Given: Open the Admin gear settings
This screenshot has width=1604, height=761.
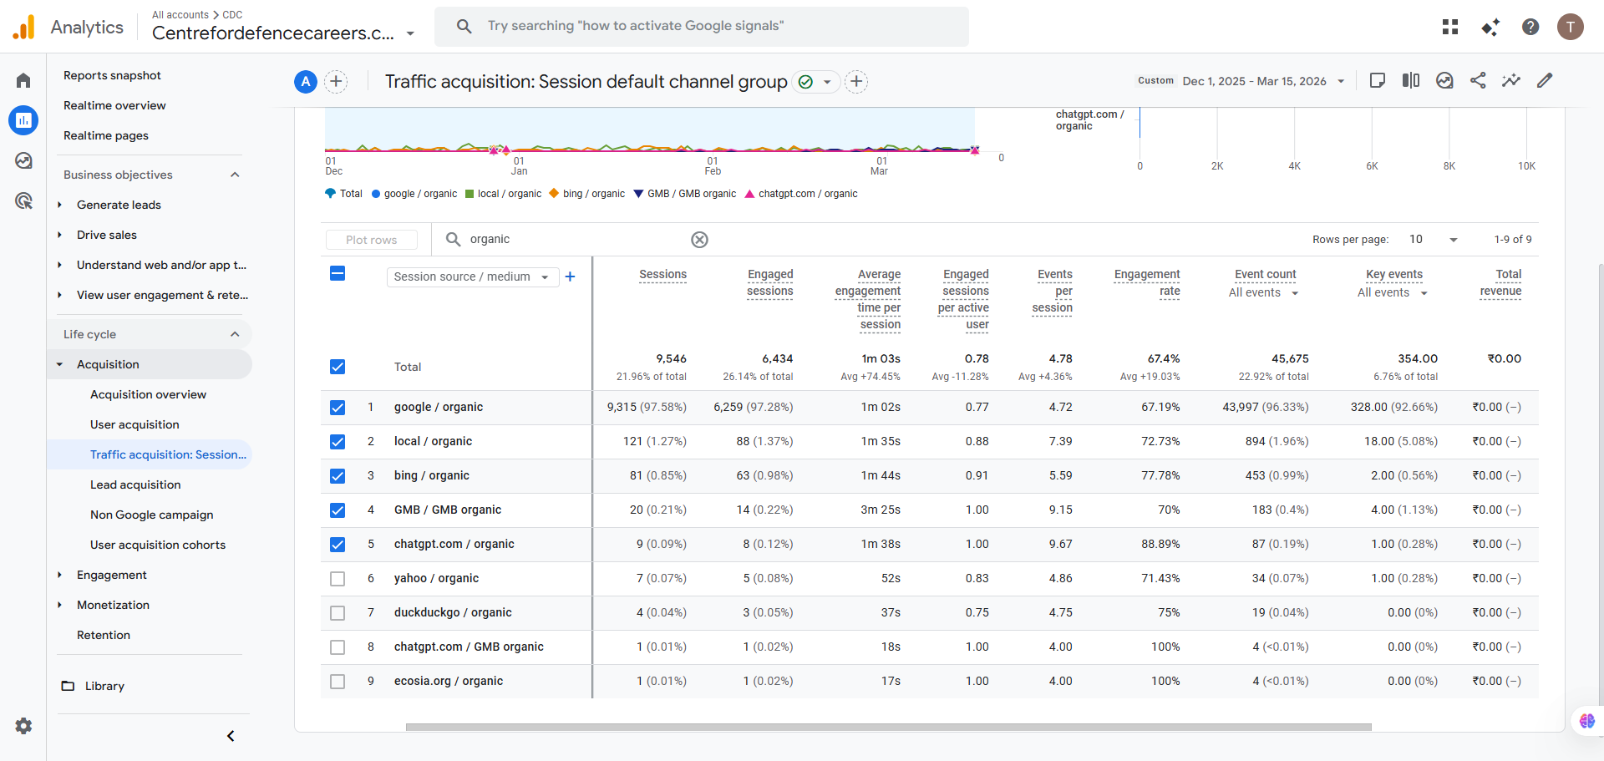Looking at the screenshot, I should (23, 726).
